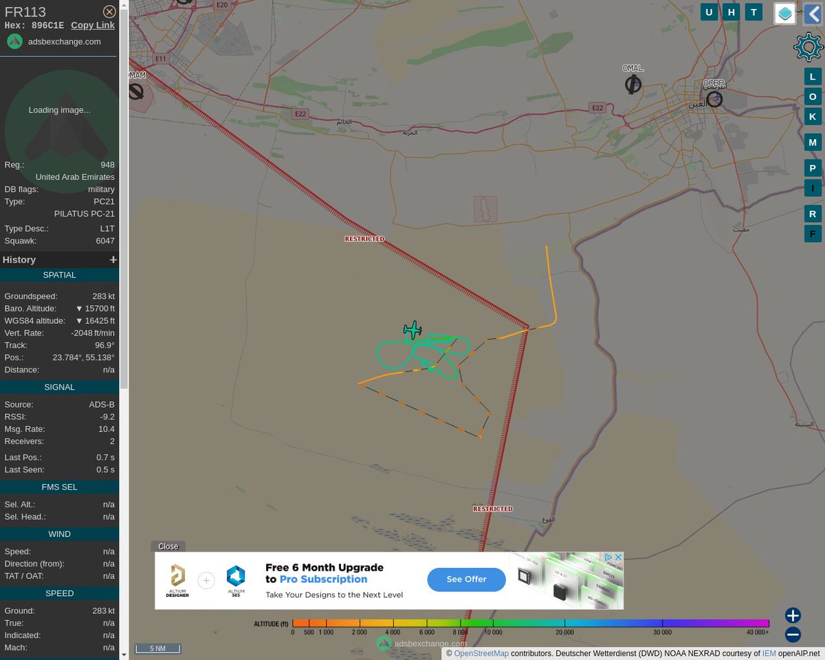Toggle the H map button
This screenshot has height=660, width=825.
point(731,12)
